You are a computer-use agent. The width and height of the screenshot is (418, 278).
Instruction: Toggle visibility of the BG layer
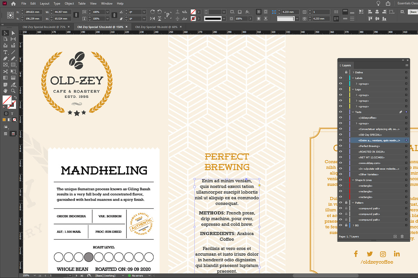(x=341, y=226)
